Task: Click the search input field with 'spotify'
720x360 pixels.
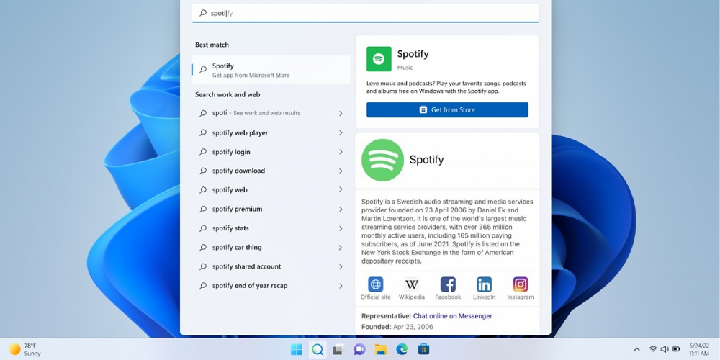Action: [365, 13]
